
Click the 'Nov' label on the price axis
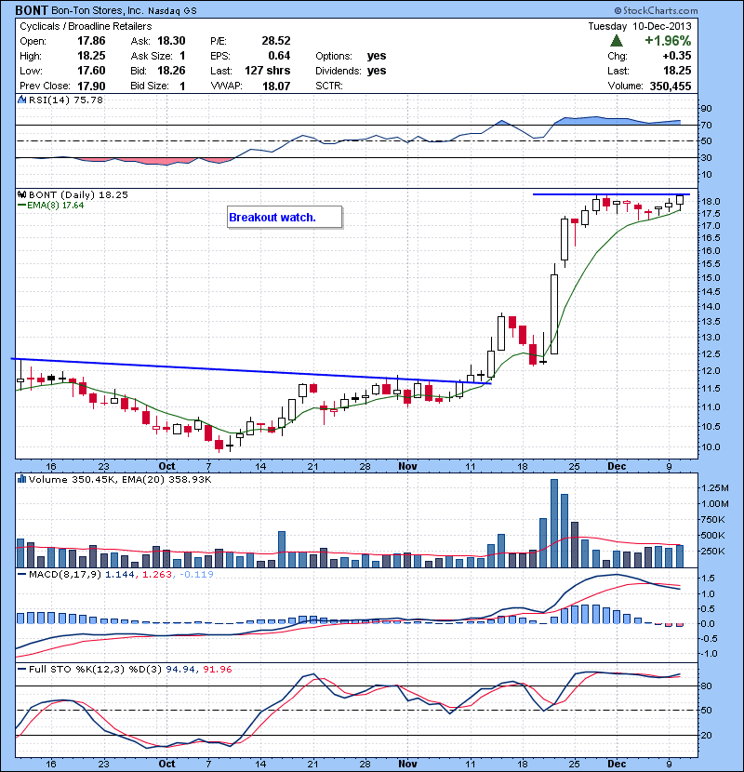click(x=407, y=466)
